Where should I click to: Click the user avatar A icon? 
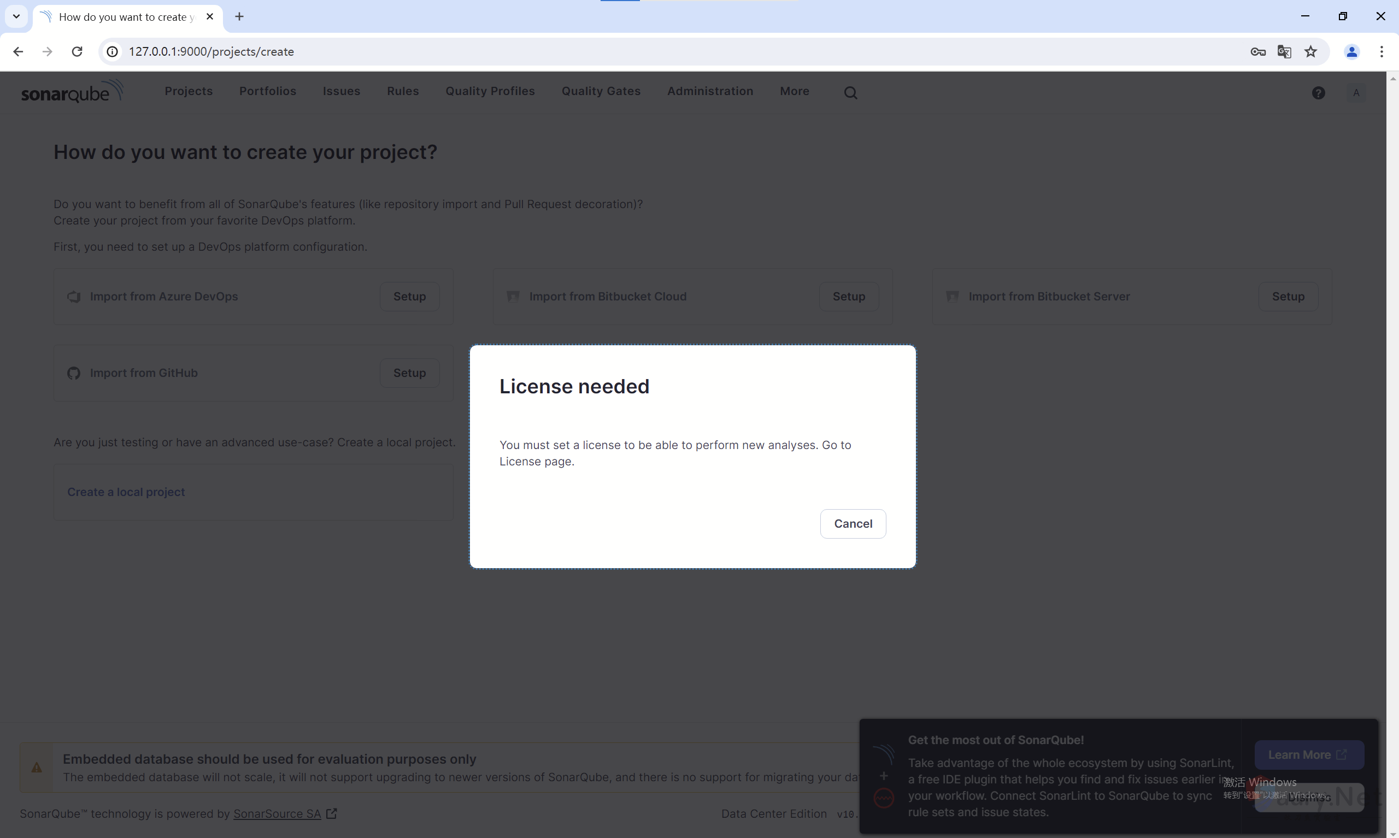(x=1355, y=93)
